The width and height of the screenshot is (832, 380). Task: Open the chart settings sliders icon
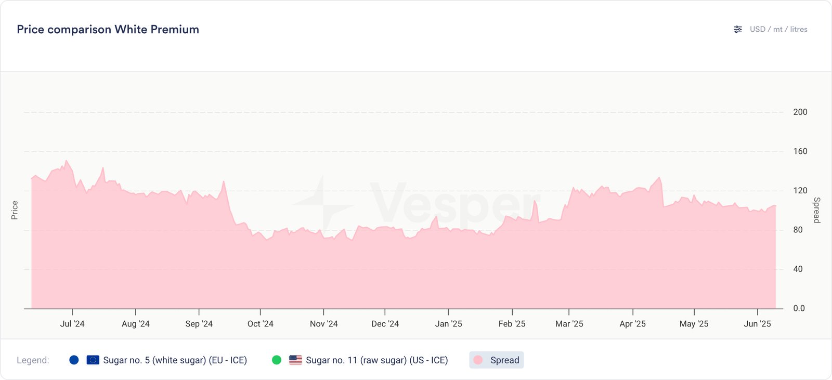738,30
